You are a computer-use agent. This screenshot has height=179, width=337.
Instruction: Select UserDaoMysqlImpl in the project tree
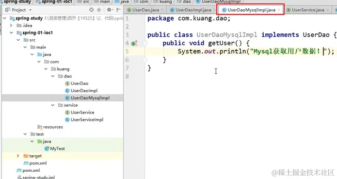[x=90, y=98]
